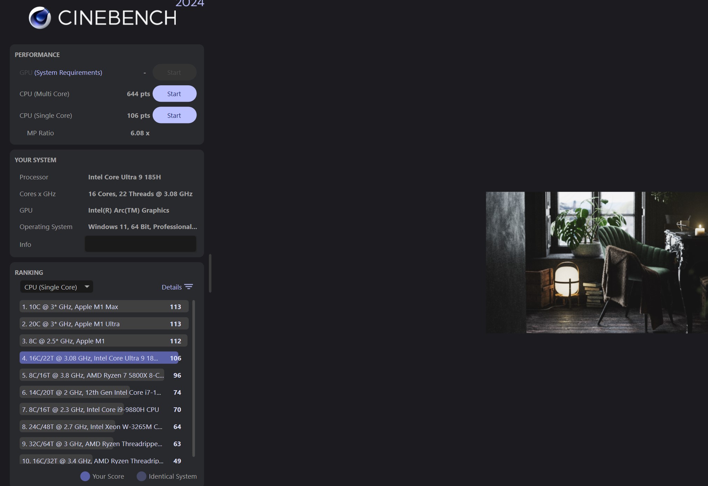Image resolution: width=708 pixels, height=486 pixels.
Task: Click the RANKING section heading
Action: 29,272
